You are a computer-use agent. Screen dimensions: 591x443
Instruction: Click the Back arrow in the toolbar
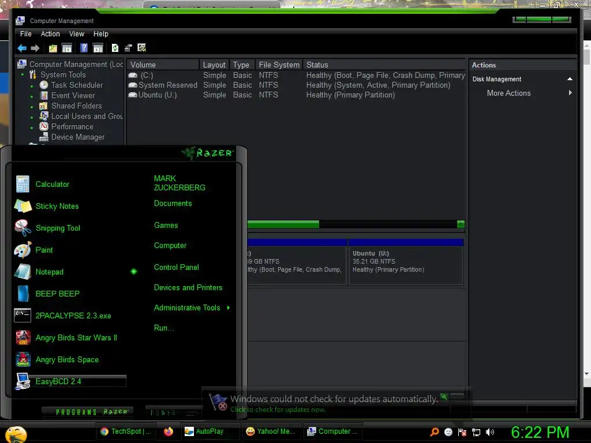pyautogui.click(x=22, y=48)
